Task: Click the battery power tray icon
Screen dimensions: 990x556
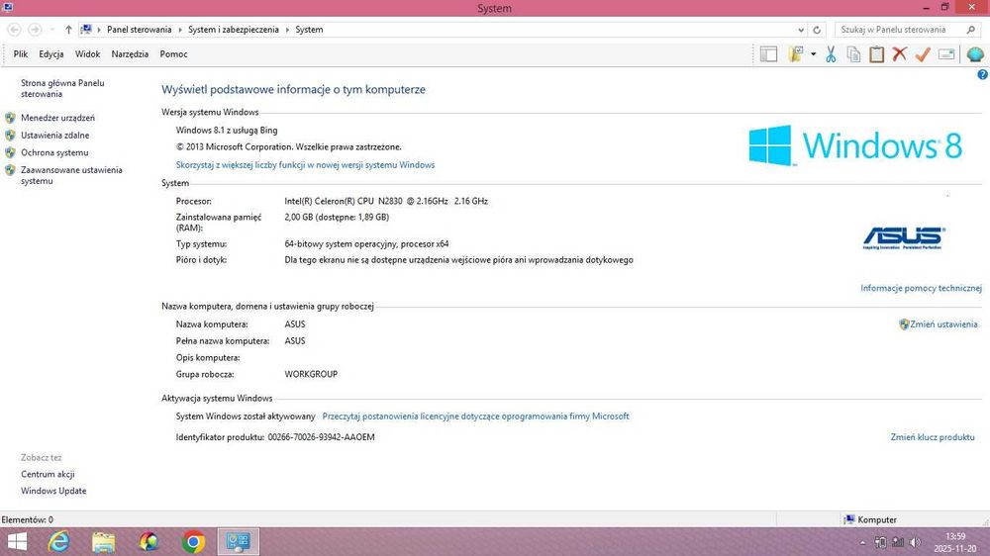Action: click(x=880, y=542)
